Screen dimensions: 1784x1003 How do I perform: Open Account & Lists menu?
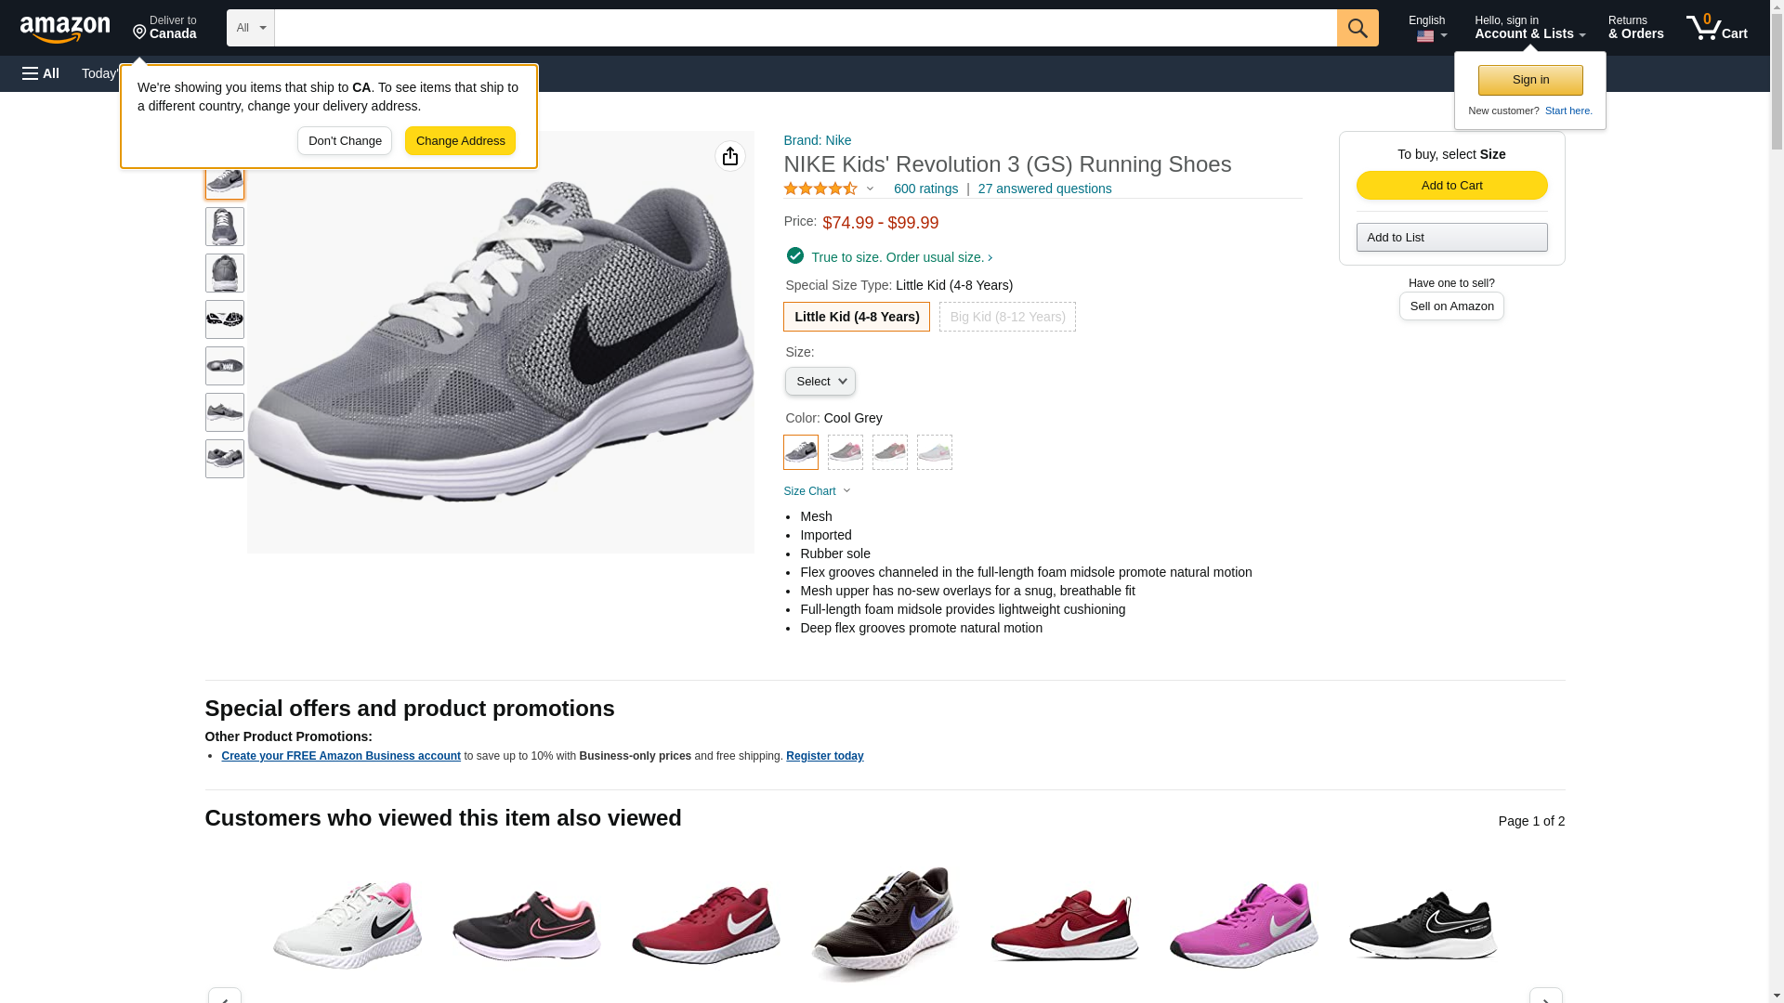(1529, 28)
